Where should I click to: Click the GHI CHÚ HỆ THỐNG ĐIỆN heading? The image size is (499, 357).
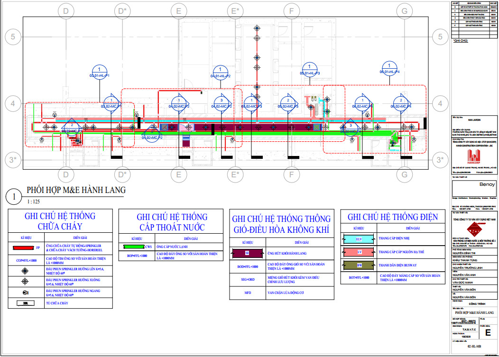[x=393, y=217]
